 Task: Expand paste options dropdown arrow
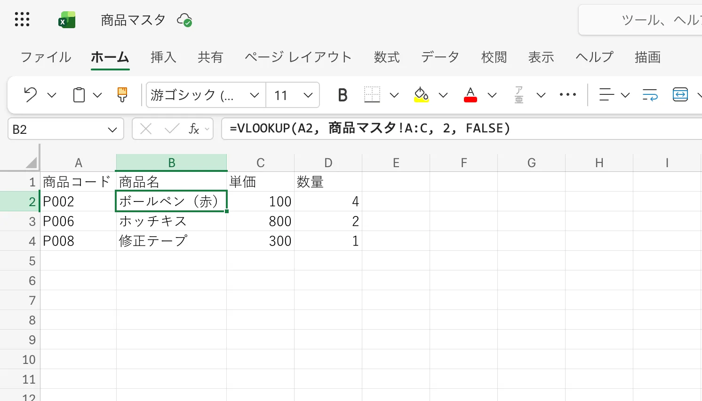point(97,95)
